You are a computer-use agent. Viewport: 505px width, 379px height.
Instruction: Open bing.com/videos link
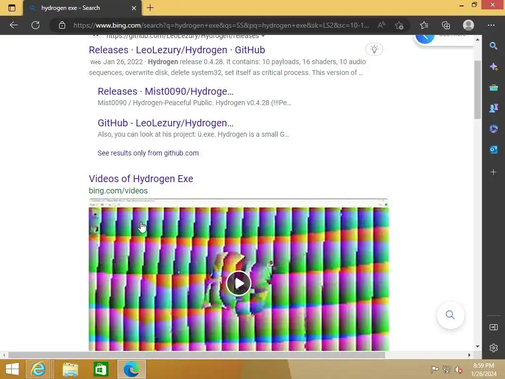tap(118, 191)
